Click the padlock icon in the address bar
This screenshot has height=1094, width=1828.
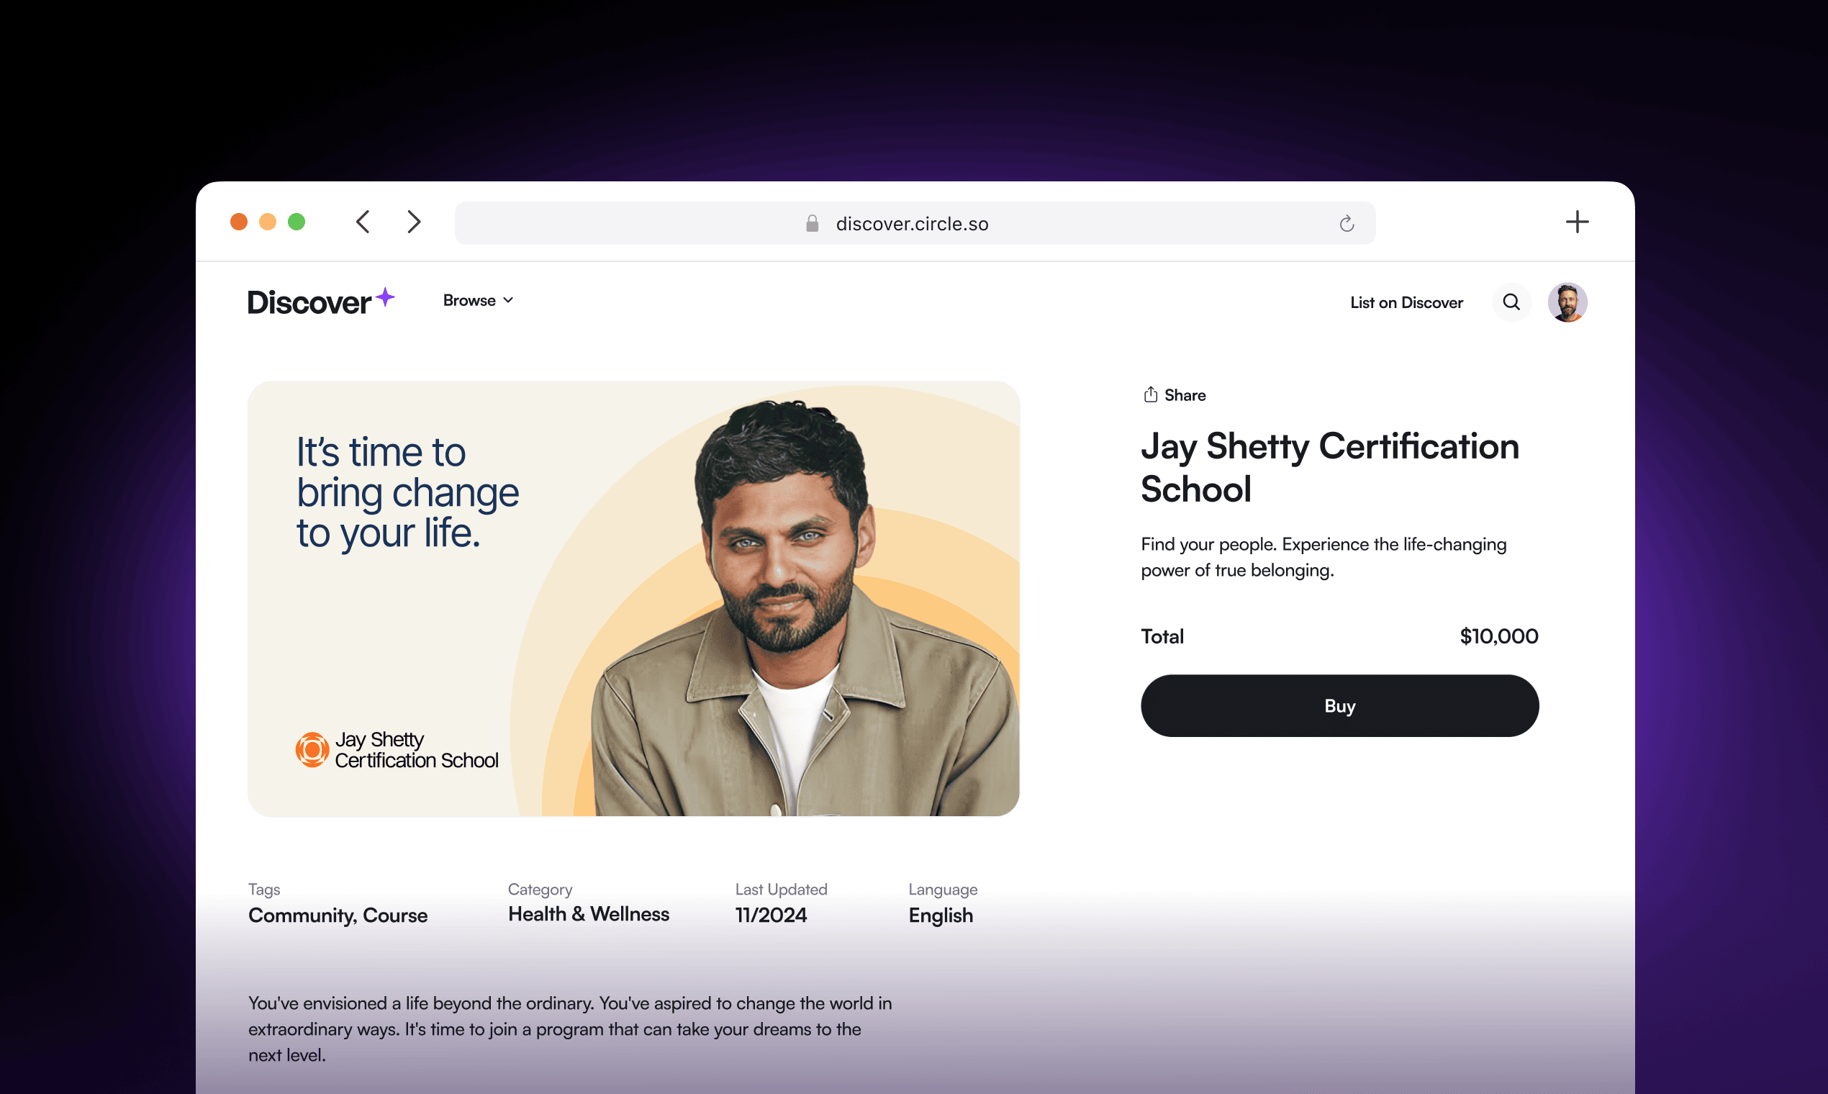click(x=813, y=223)
